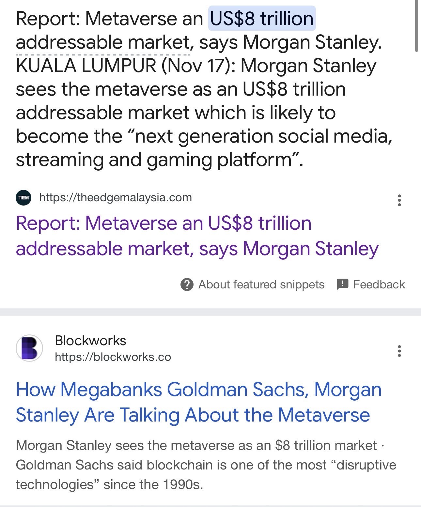This screenshot has height=507, width=421.
Task: Click the highlighted "US$8 trillion" answer
Action: coord(262,19)
